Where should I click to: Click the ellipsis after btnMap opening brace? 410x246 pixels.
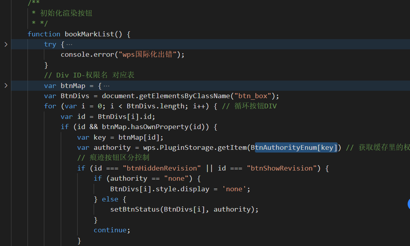coord(107,86)
